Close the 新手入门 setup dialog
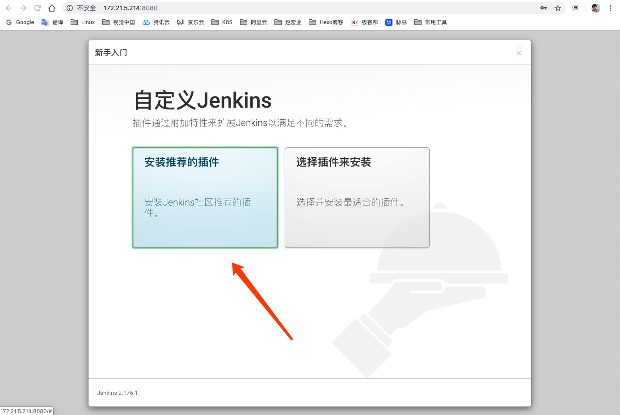620x415 pixels. [519, 53]
